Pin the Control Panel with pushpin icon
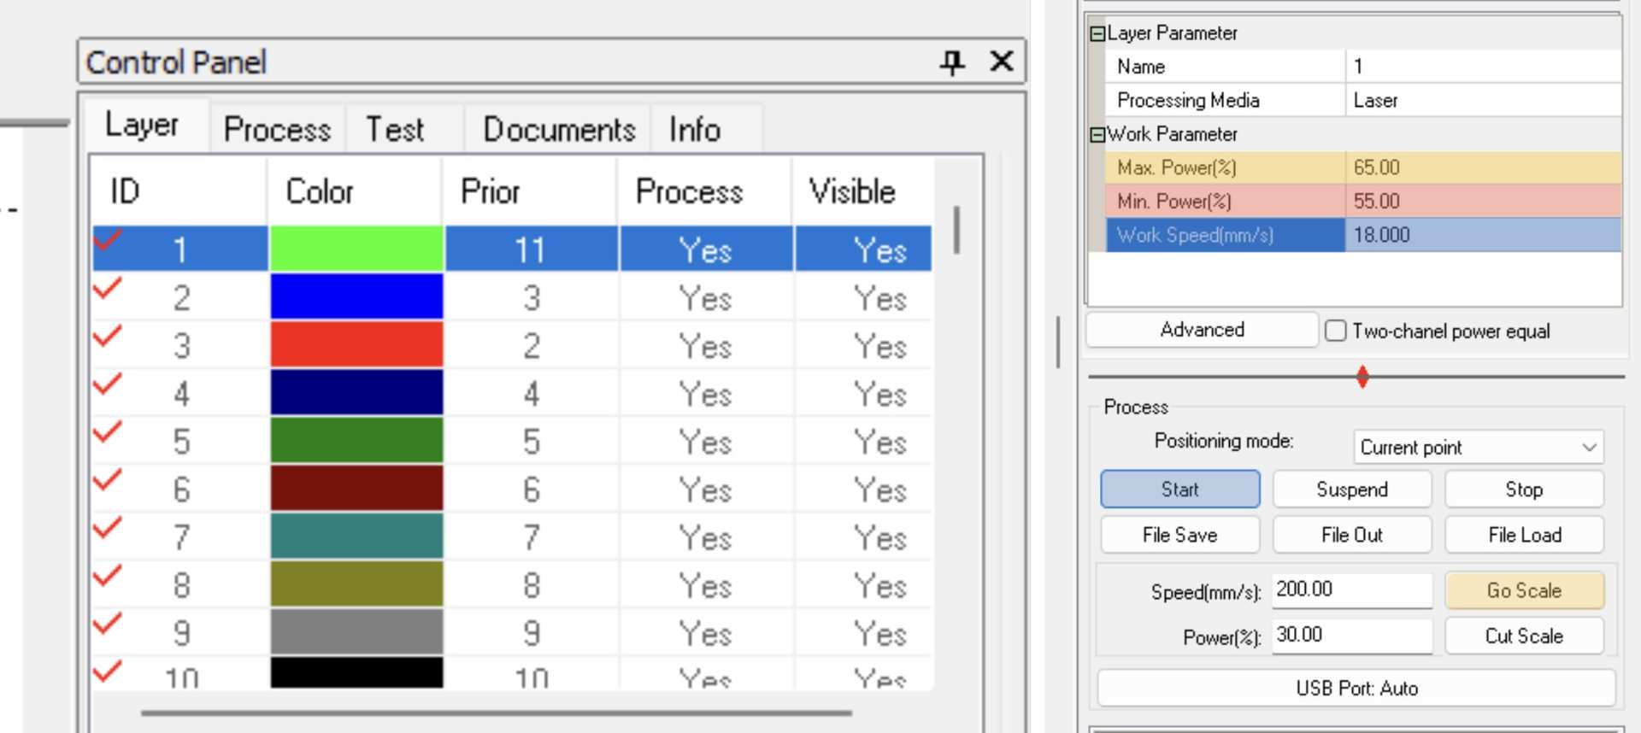 952,62
